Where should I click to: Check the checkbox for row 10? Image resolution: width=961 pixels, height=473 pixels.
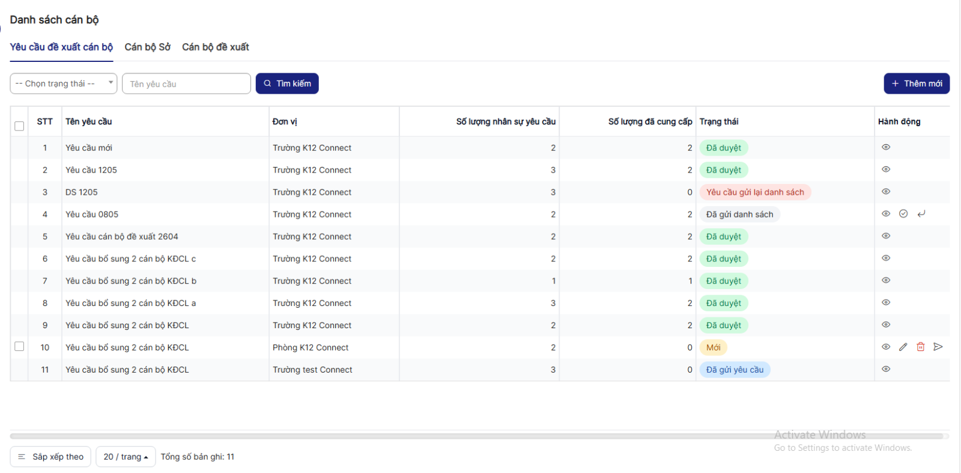[19, 347]
